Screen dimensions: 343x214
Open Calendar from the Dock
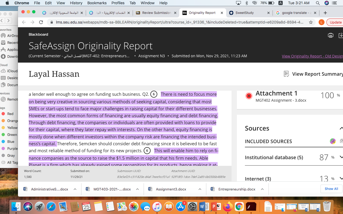coord(87,207)
